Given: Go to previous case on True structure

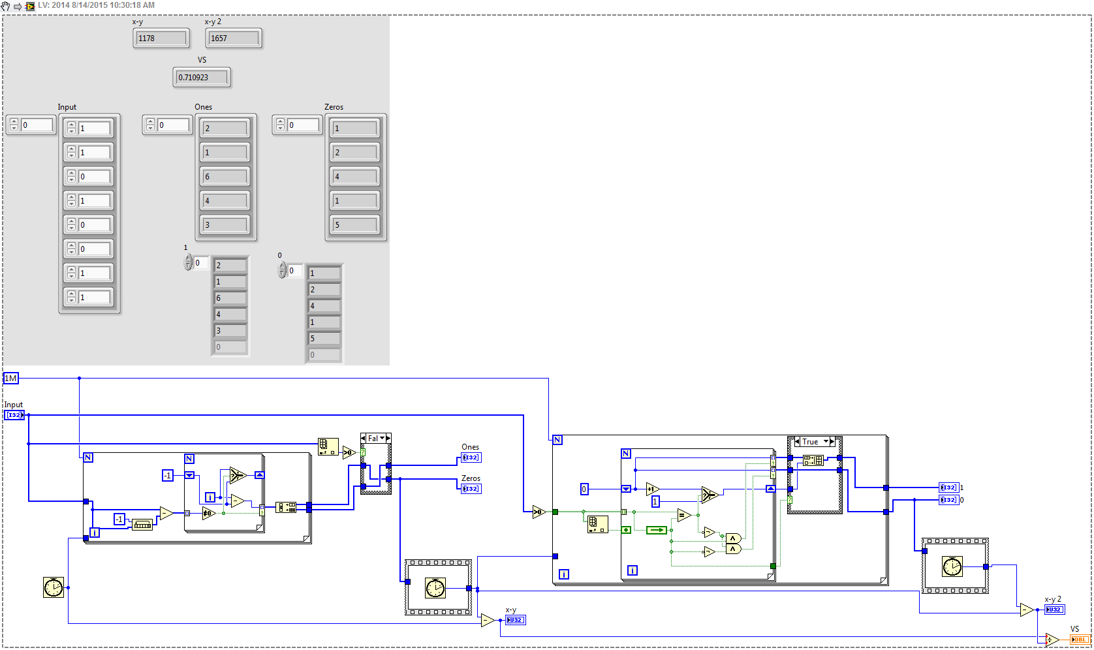Looking at the screenshot, I should tap(797, 442).
